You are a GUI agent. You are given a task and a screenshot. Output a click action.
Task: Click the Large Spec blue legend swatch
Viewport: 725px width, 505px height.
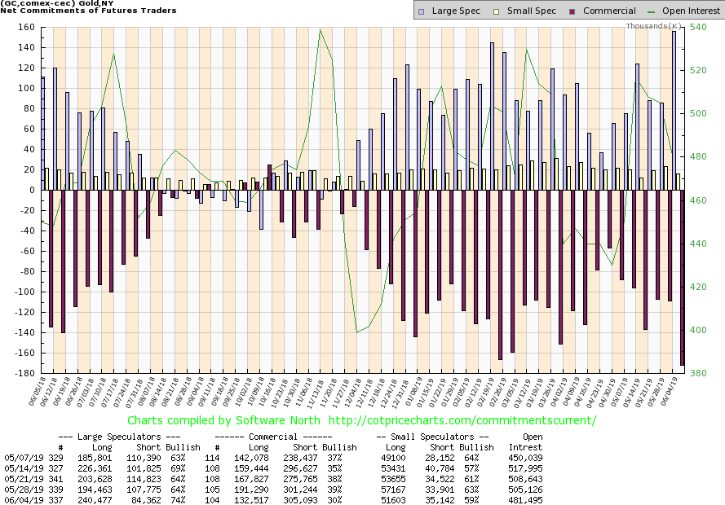pos(420,11)
